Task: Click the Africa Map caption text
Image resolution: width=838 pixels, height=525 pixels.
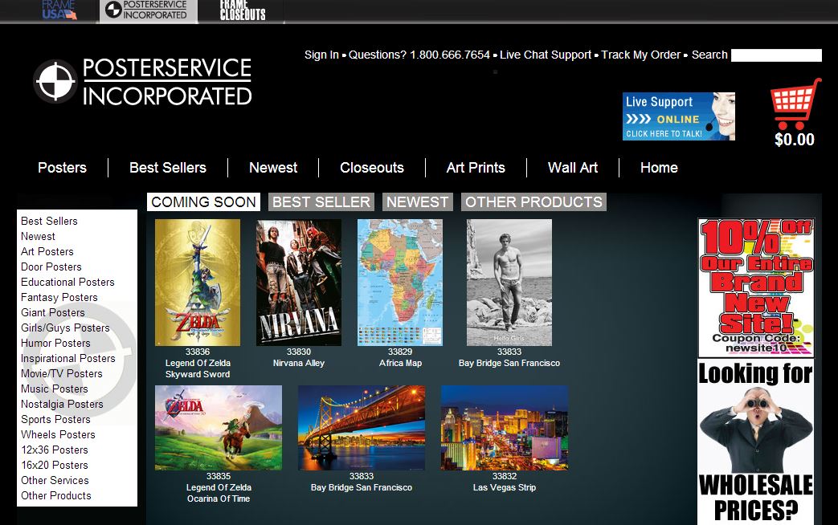Action: [x=400, y=363]
